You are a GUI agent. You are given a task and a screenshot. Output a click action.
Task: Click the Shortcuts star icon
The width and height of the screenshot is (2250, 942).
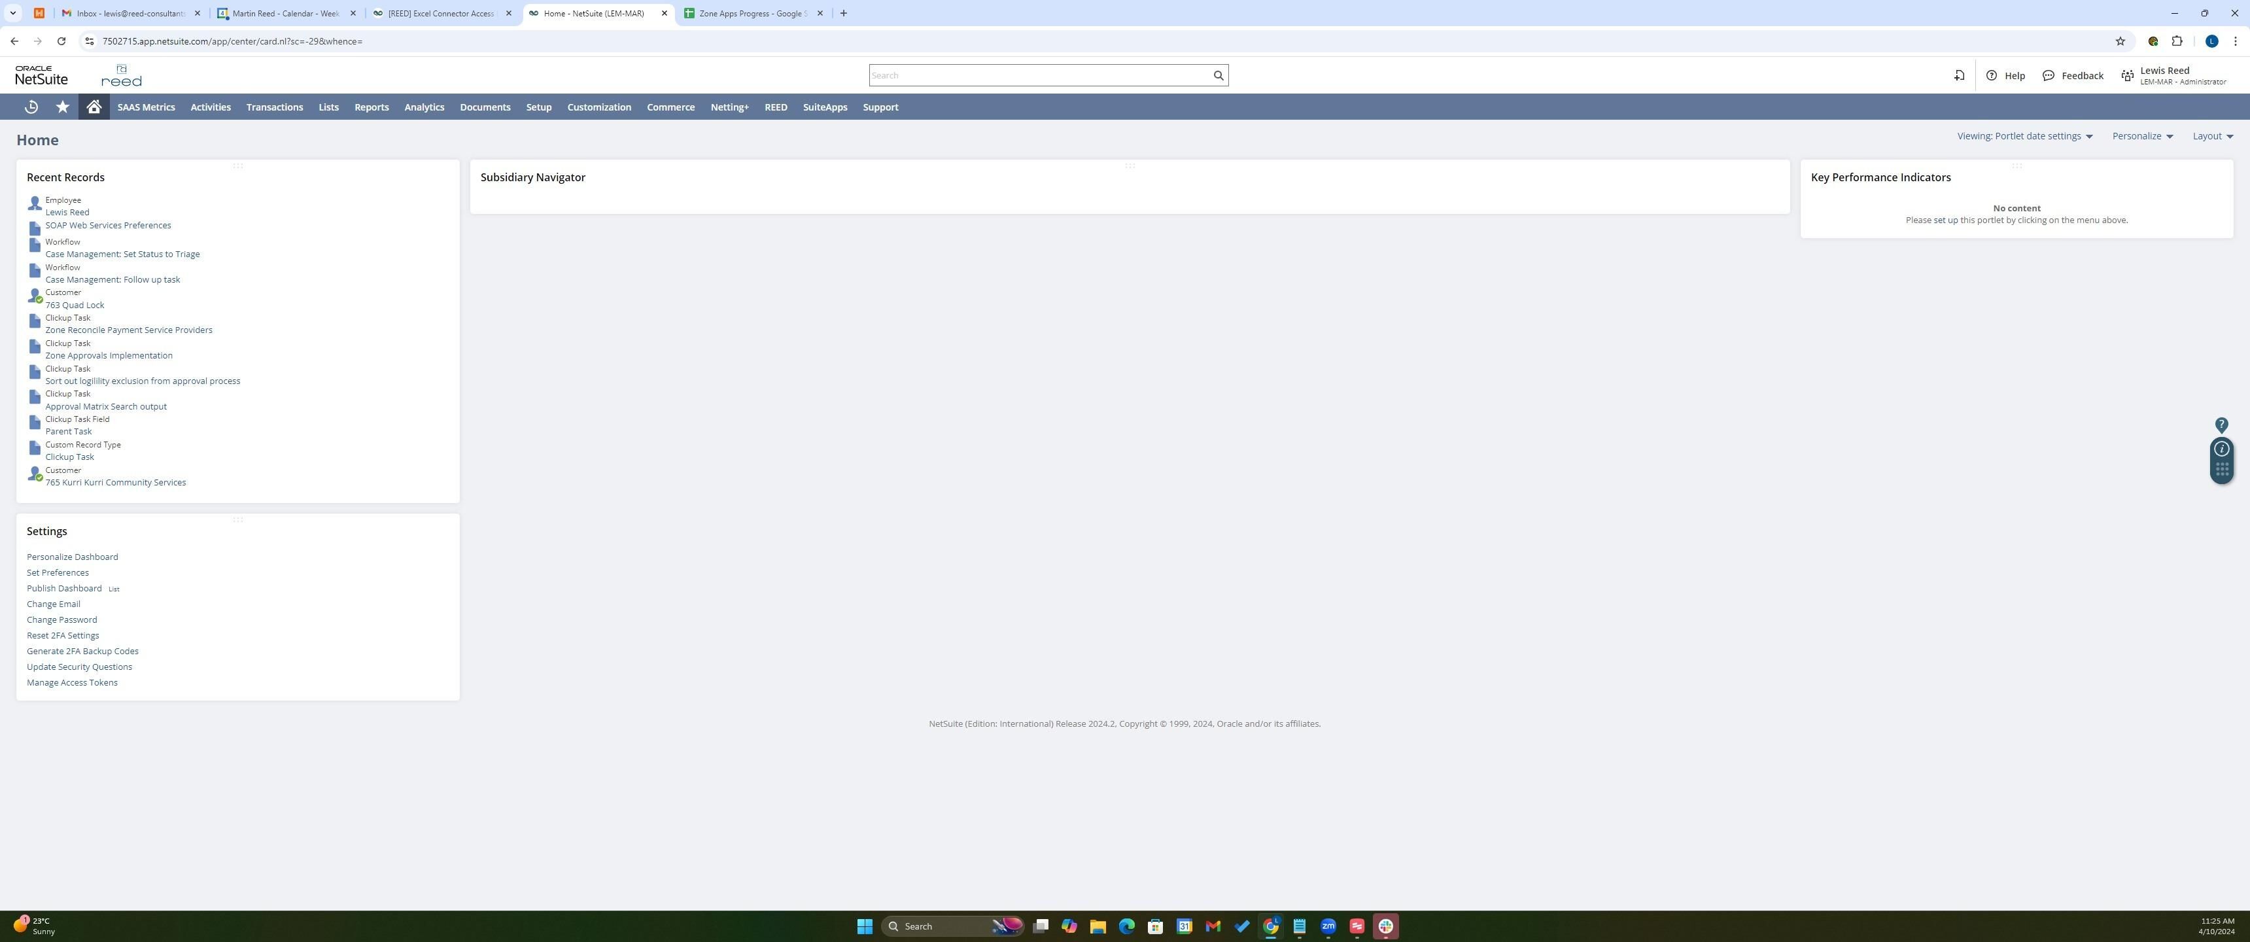(x=62, y=107)
